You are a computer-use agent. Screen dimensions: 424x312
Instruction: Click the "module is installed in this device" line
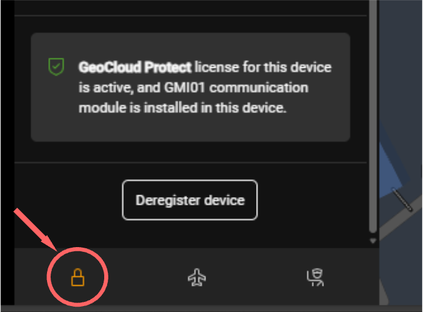[x=183, y=109]
